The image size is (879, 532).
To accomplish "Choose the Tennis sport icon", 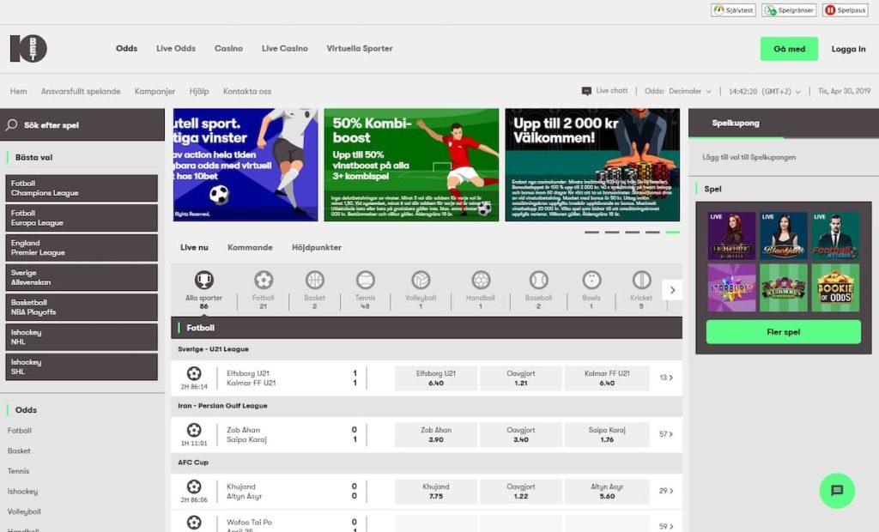I will [365, 281].
